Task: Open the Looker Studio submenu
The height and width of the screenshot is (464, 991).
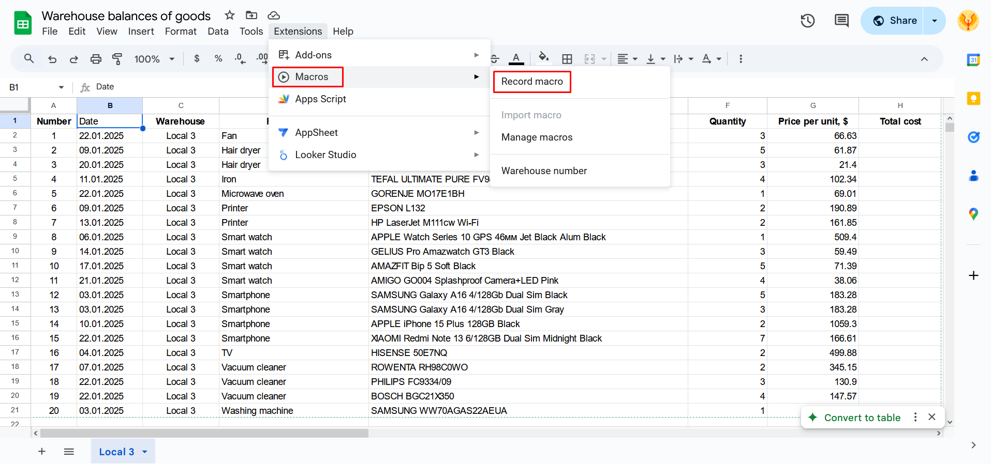Action: [379, 154]
